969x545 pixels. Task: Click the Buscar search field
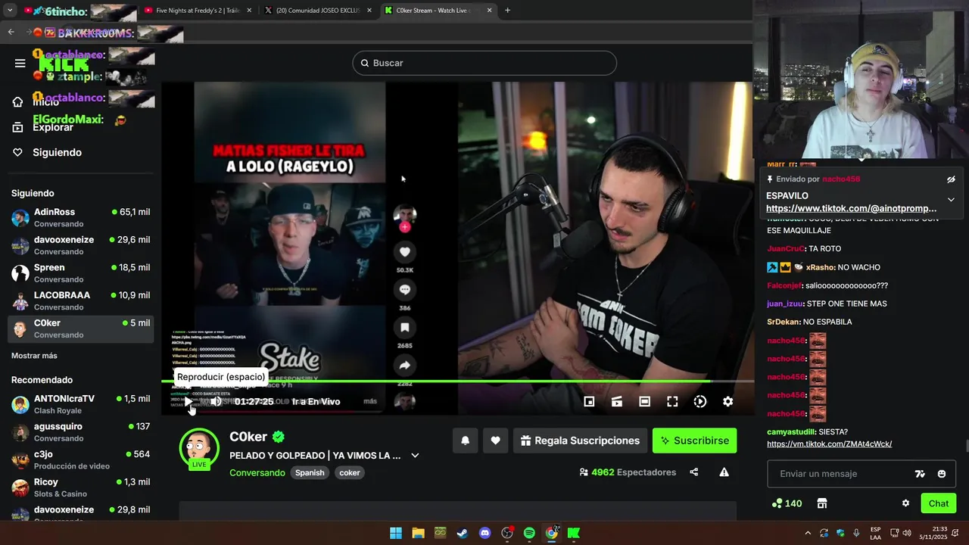pos(484,63)
